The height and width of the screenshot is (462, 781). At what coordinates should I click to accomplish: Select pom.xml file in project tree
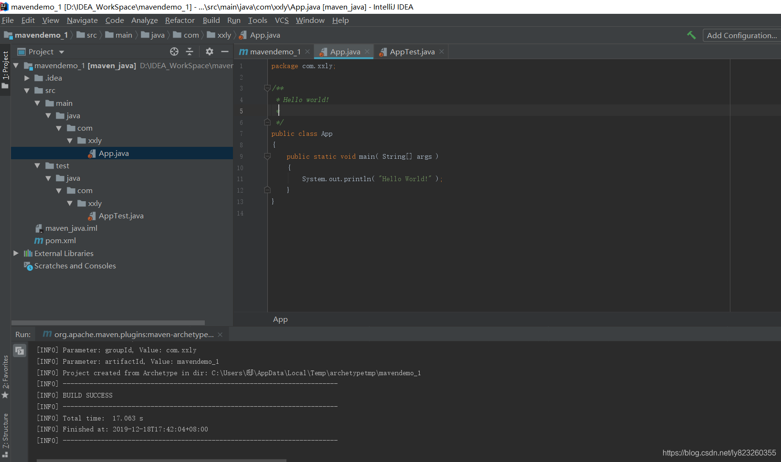60,240
